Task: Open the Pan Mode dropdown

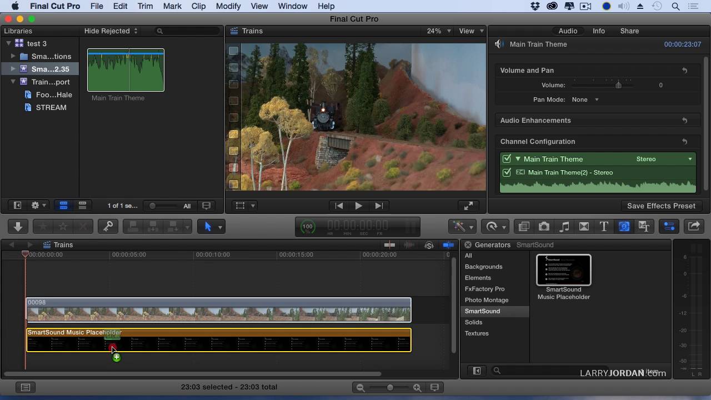Action: coord(585,99)
